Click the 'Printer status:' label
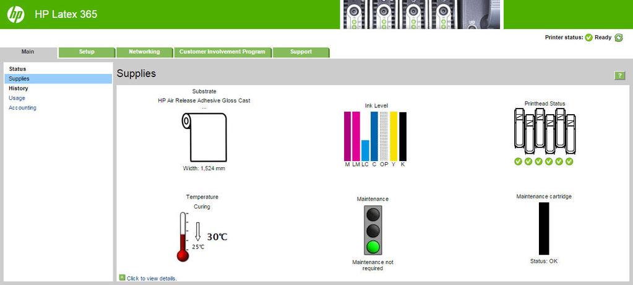 (564, 38)
